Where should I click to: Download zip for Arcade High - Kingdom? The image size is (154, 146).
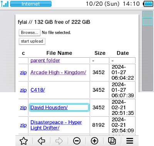[x=23, y=73]
